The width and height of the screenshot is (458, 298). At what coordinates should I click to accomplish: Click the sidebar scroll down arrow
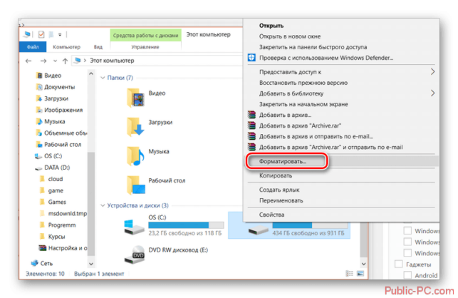(x=91, y=264)
